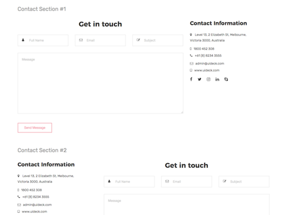Click the envelope icon beside admin@uideck.com in Section #1
287x215 pixels.
tap(191, 63)
